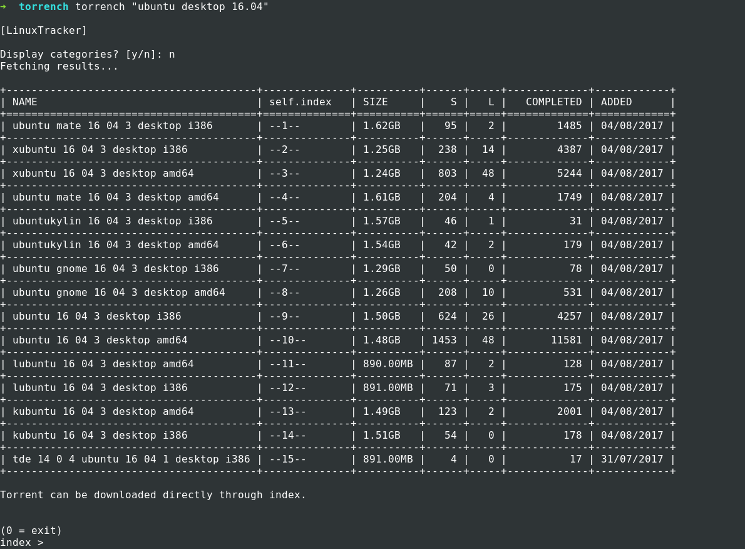Click the cyan 'torrench' directory name in prompt
The image size is (745, 549).
point(44,7)
